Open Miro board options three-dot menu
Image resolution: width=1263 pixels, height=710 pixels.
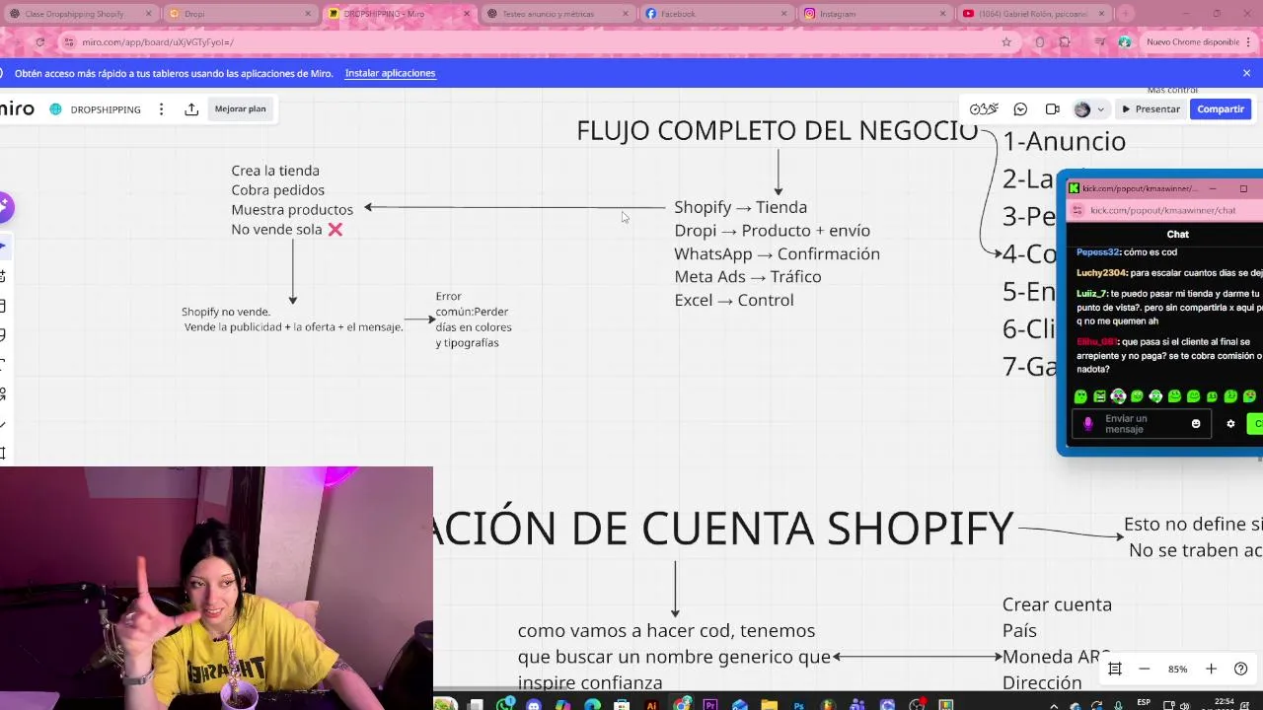[x=161, y=109]
